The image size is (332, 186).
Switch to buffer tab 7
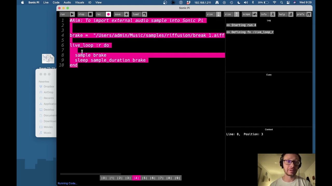point(161,178)
